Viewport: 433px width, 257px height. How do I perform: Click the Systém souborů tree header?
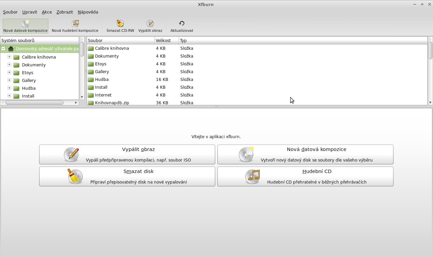40,40
